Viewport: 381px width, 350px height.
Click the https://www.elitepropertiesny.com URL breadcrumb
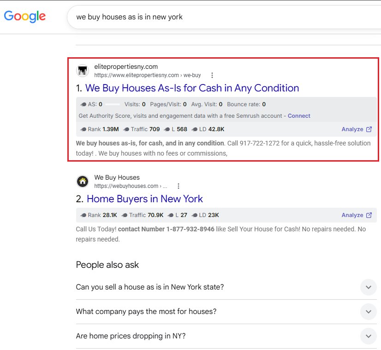pos(148,75)
